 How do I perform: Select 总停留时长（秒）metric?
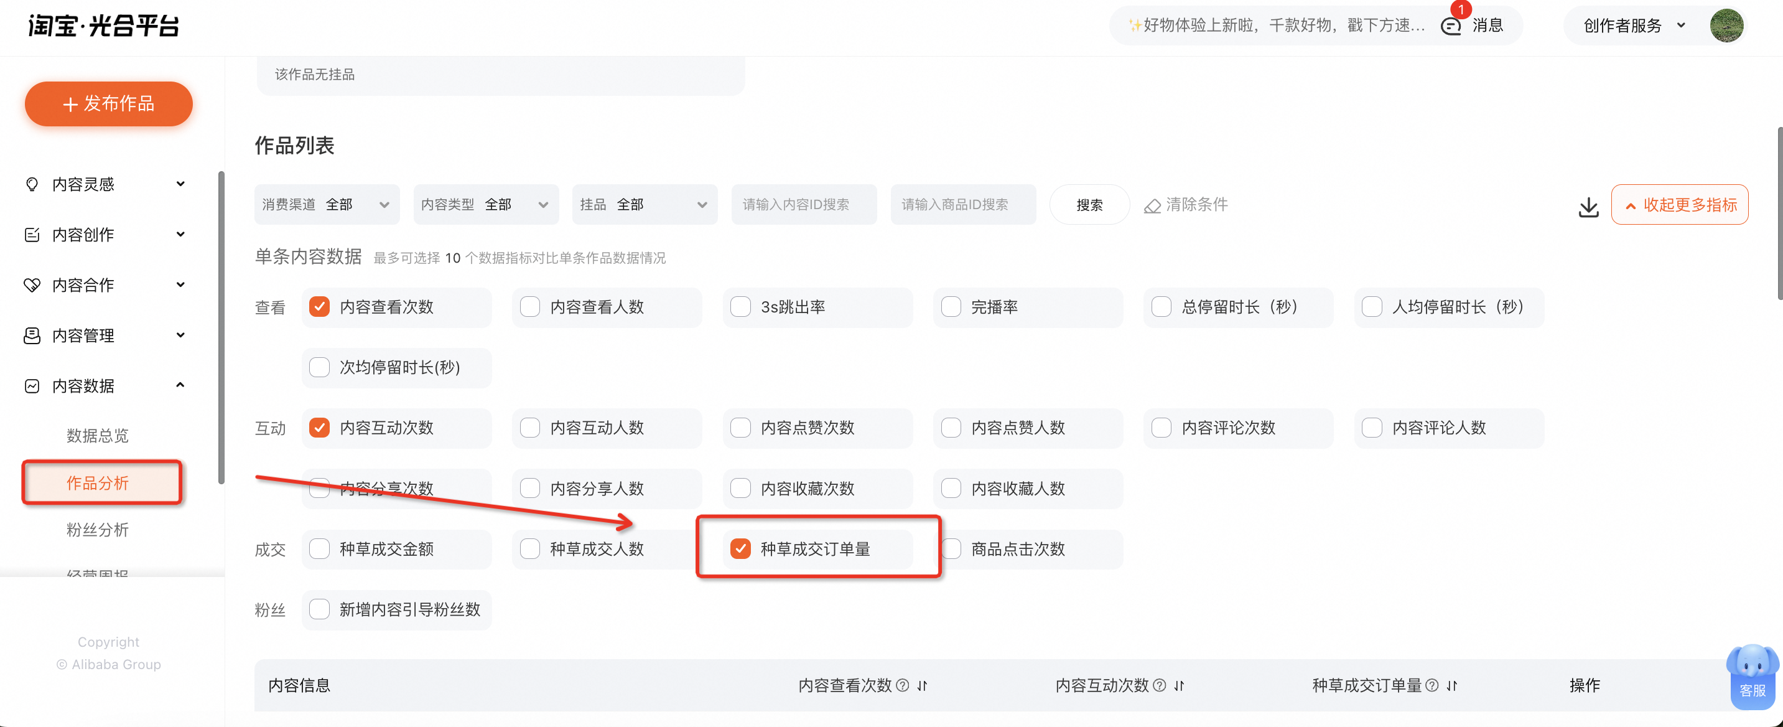[1162, 307]
